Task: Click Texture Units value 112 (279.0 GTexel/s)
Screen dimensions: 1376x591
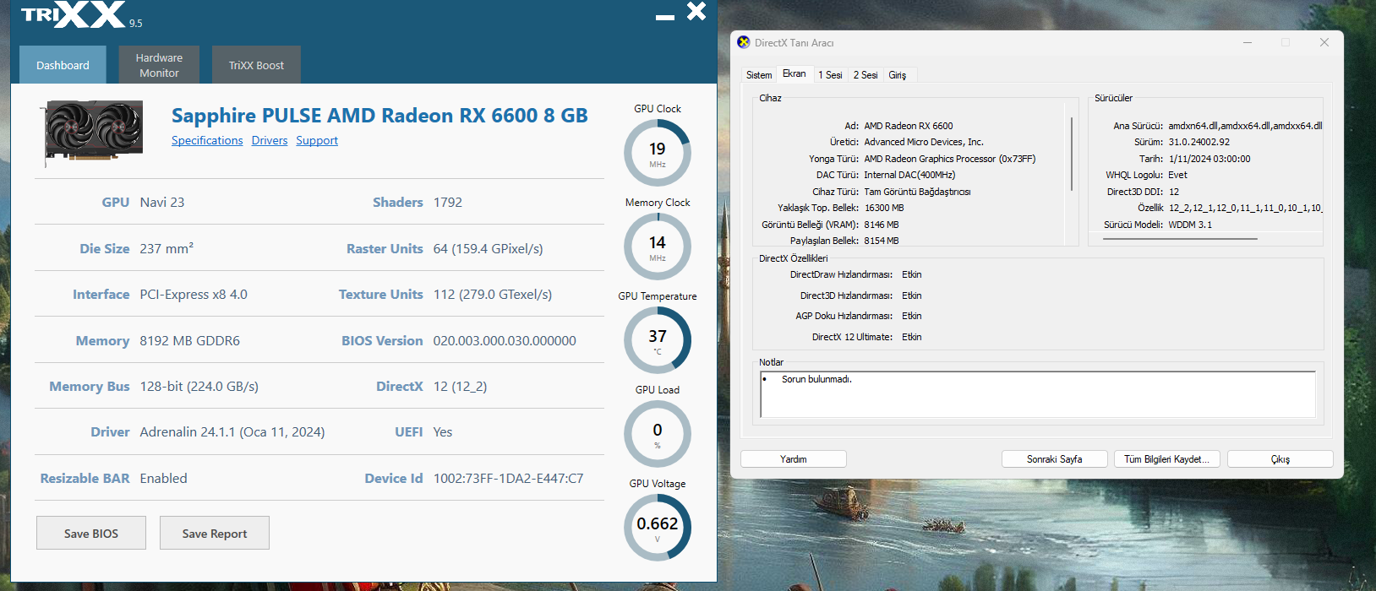Action: click(x=493, y=294)
